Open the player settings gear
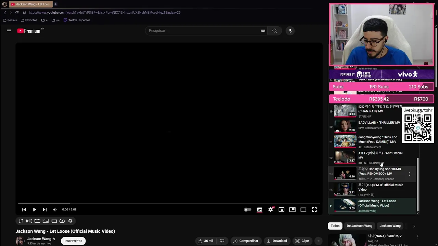438x246 pixels. click(x=271, y=209)
